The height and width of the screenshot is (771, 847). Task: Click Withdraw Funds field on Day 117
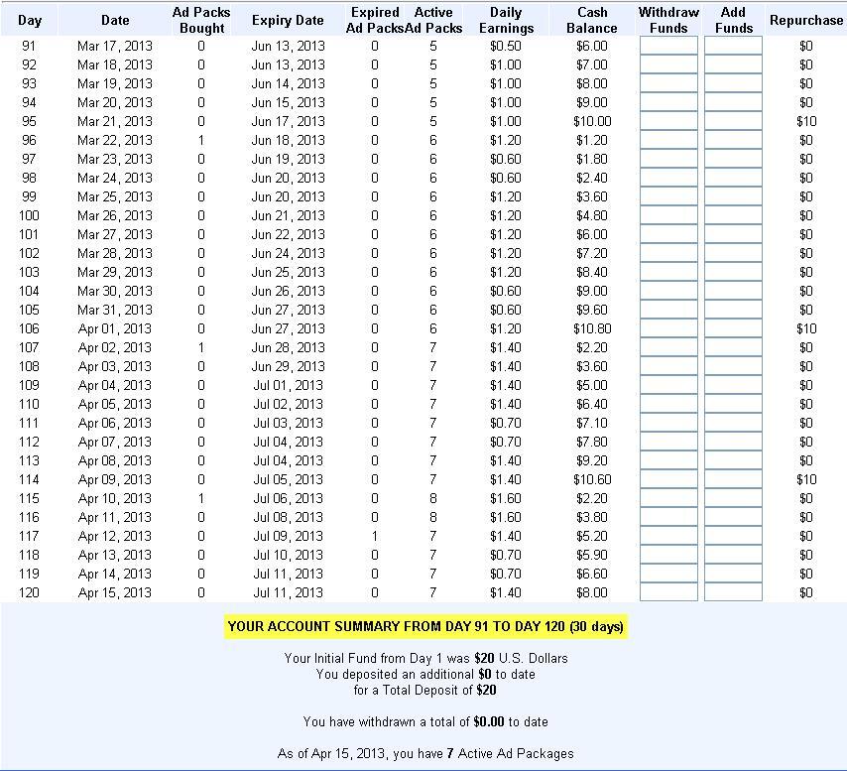pos(668,536)
